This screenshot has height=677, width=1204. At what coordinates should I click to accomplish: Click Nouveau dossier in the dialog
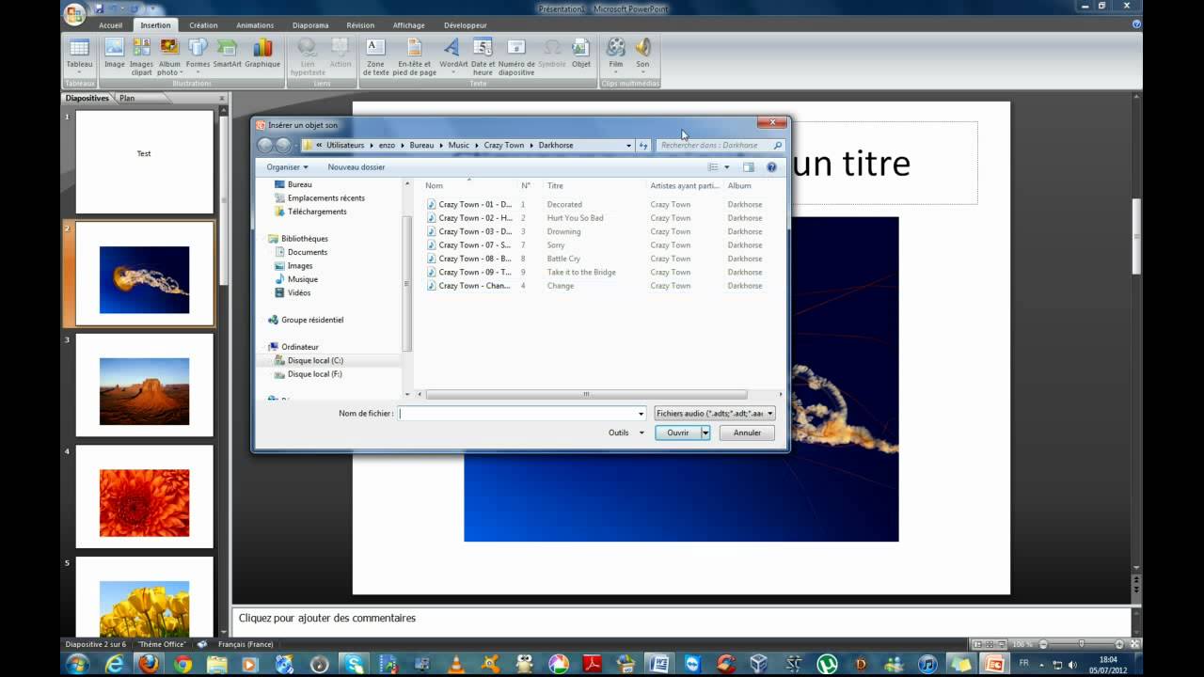pyautogui.click(x=356, y=167)
